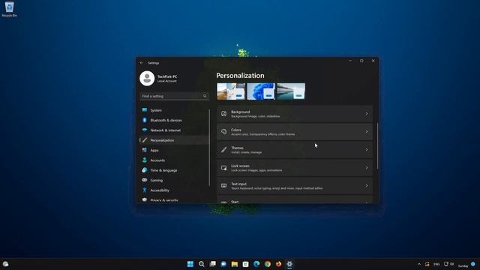Click the System monitor icon in sidebar
The width and height of the screenshot is (480, 270).
pos(145,110)
